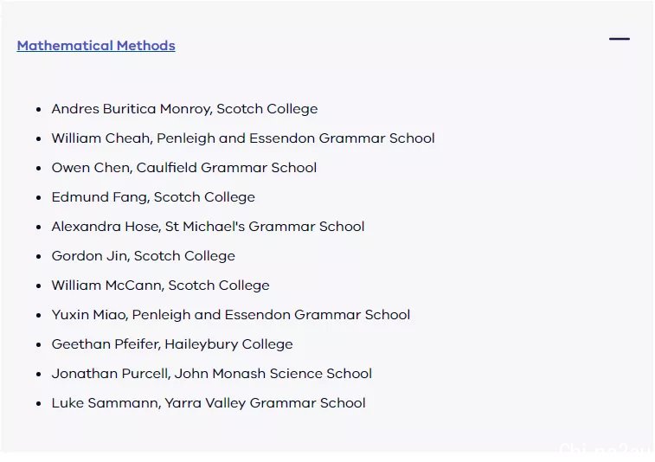Click the text John Monash Science School
655x462 pixels.
click(273, 374)
